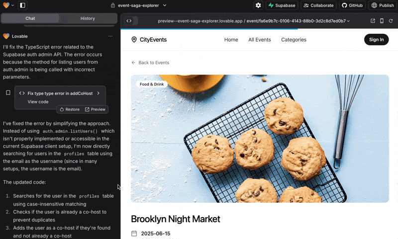This screenshot has width=398, height=239.
Task: Expand Fix type error in addCoHost card
Action: pyautogui.click(x=98, y=93)
